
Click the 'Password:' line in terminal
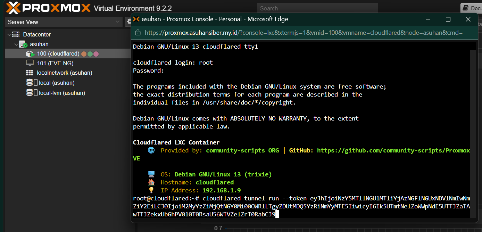149,71
